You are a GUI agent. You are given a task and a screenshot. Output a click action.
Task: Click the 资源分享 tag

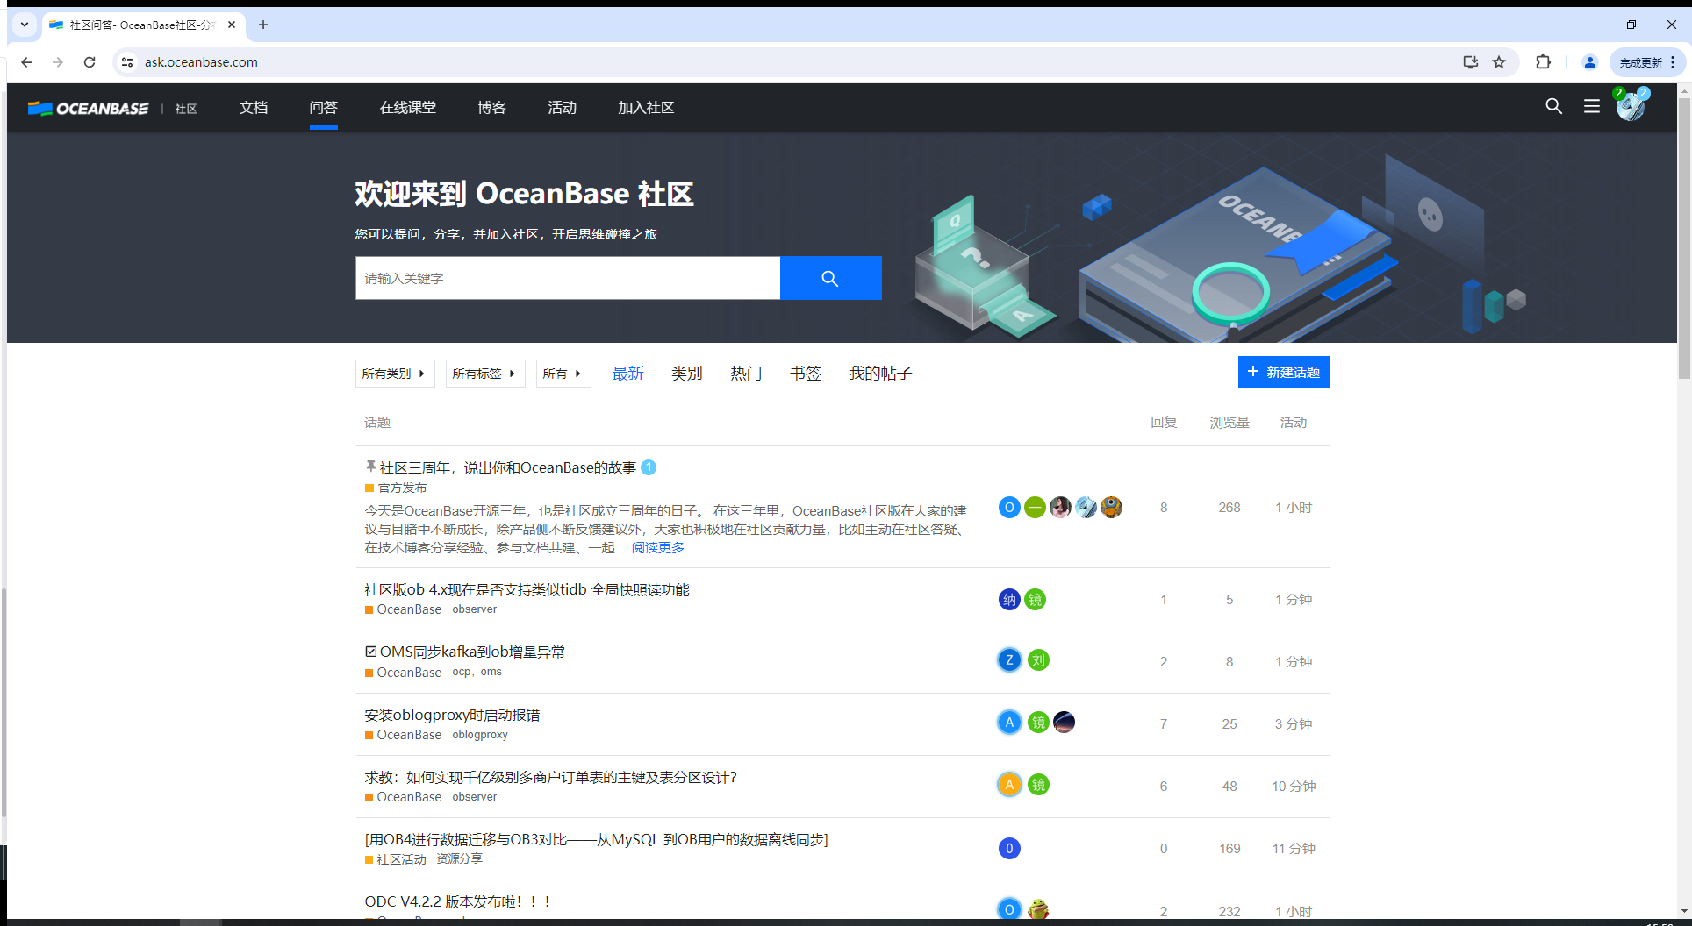(460, 858)
